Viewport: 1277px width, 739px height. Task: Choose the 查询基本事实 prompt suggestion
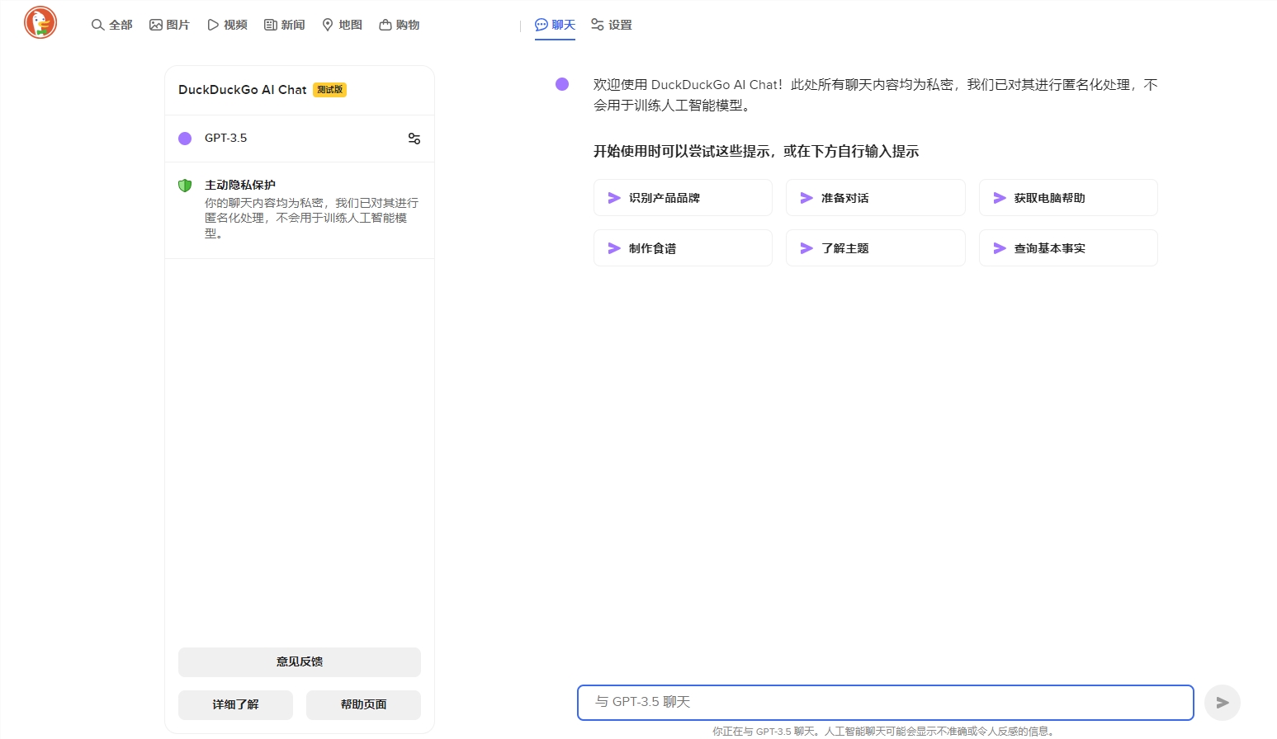click(1068, 248)
